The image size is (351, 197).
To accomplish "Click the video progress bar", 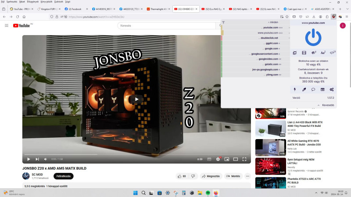I will click(x=136, y=154).
